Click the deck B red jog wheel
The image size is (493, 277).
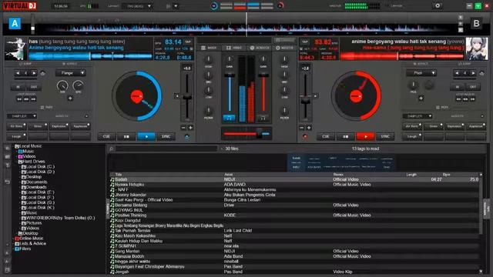pos(356,95)
